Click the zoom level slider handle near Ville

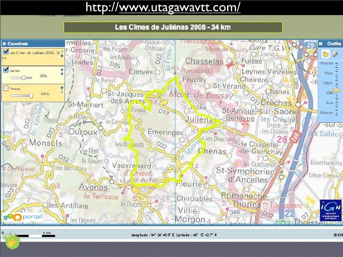[336, 90]
